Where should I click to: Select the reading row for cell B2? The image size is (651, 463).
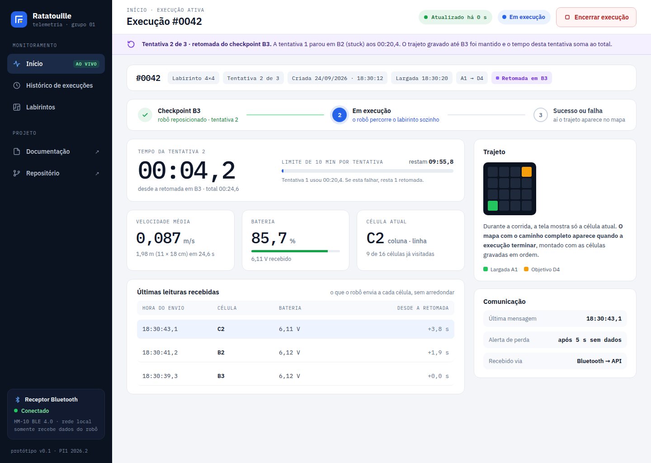click(296, 353)
